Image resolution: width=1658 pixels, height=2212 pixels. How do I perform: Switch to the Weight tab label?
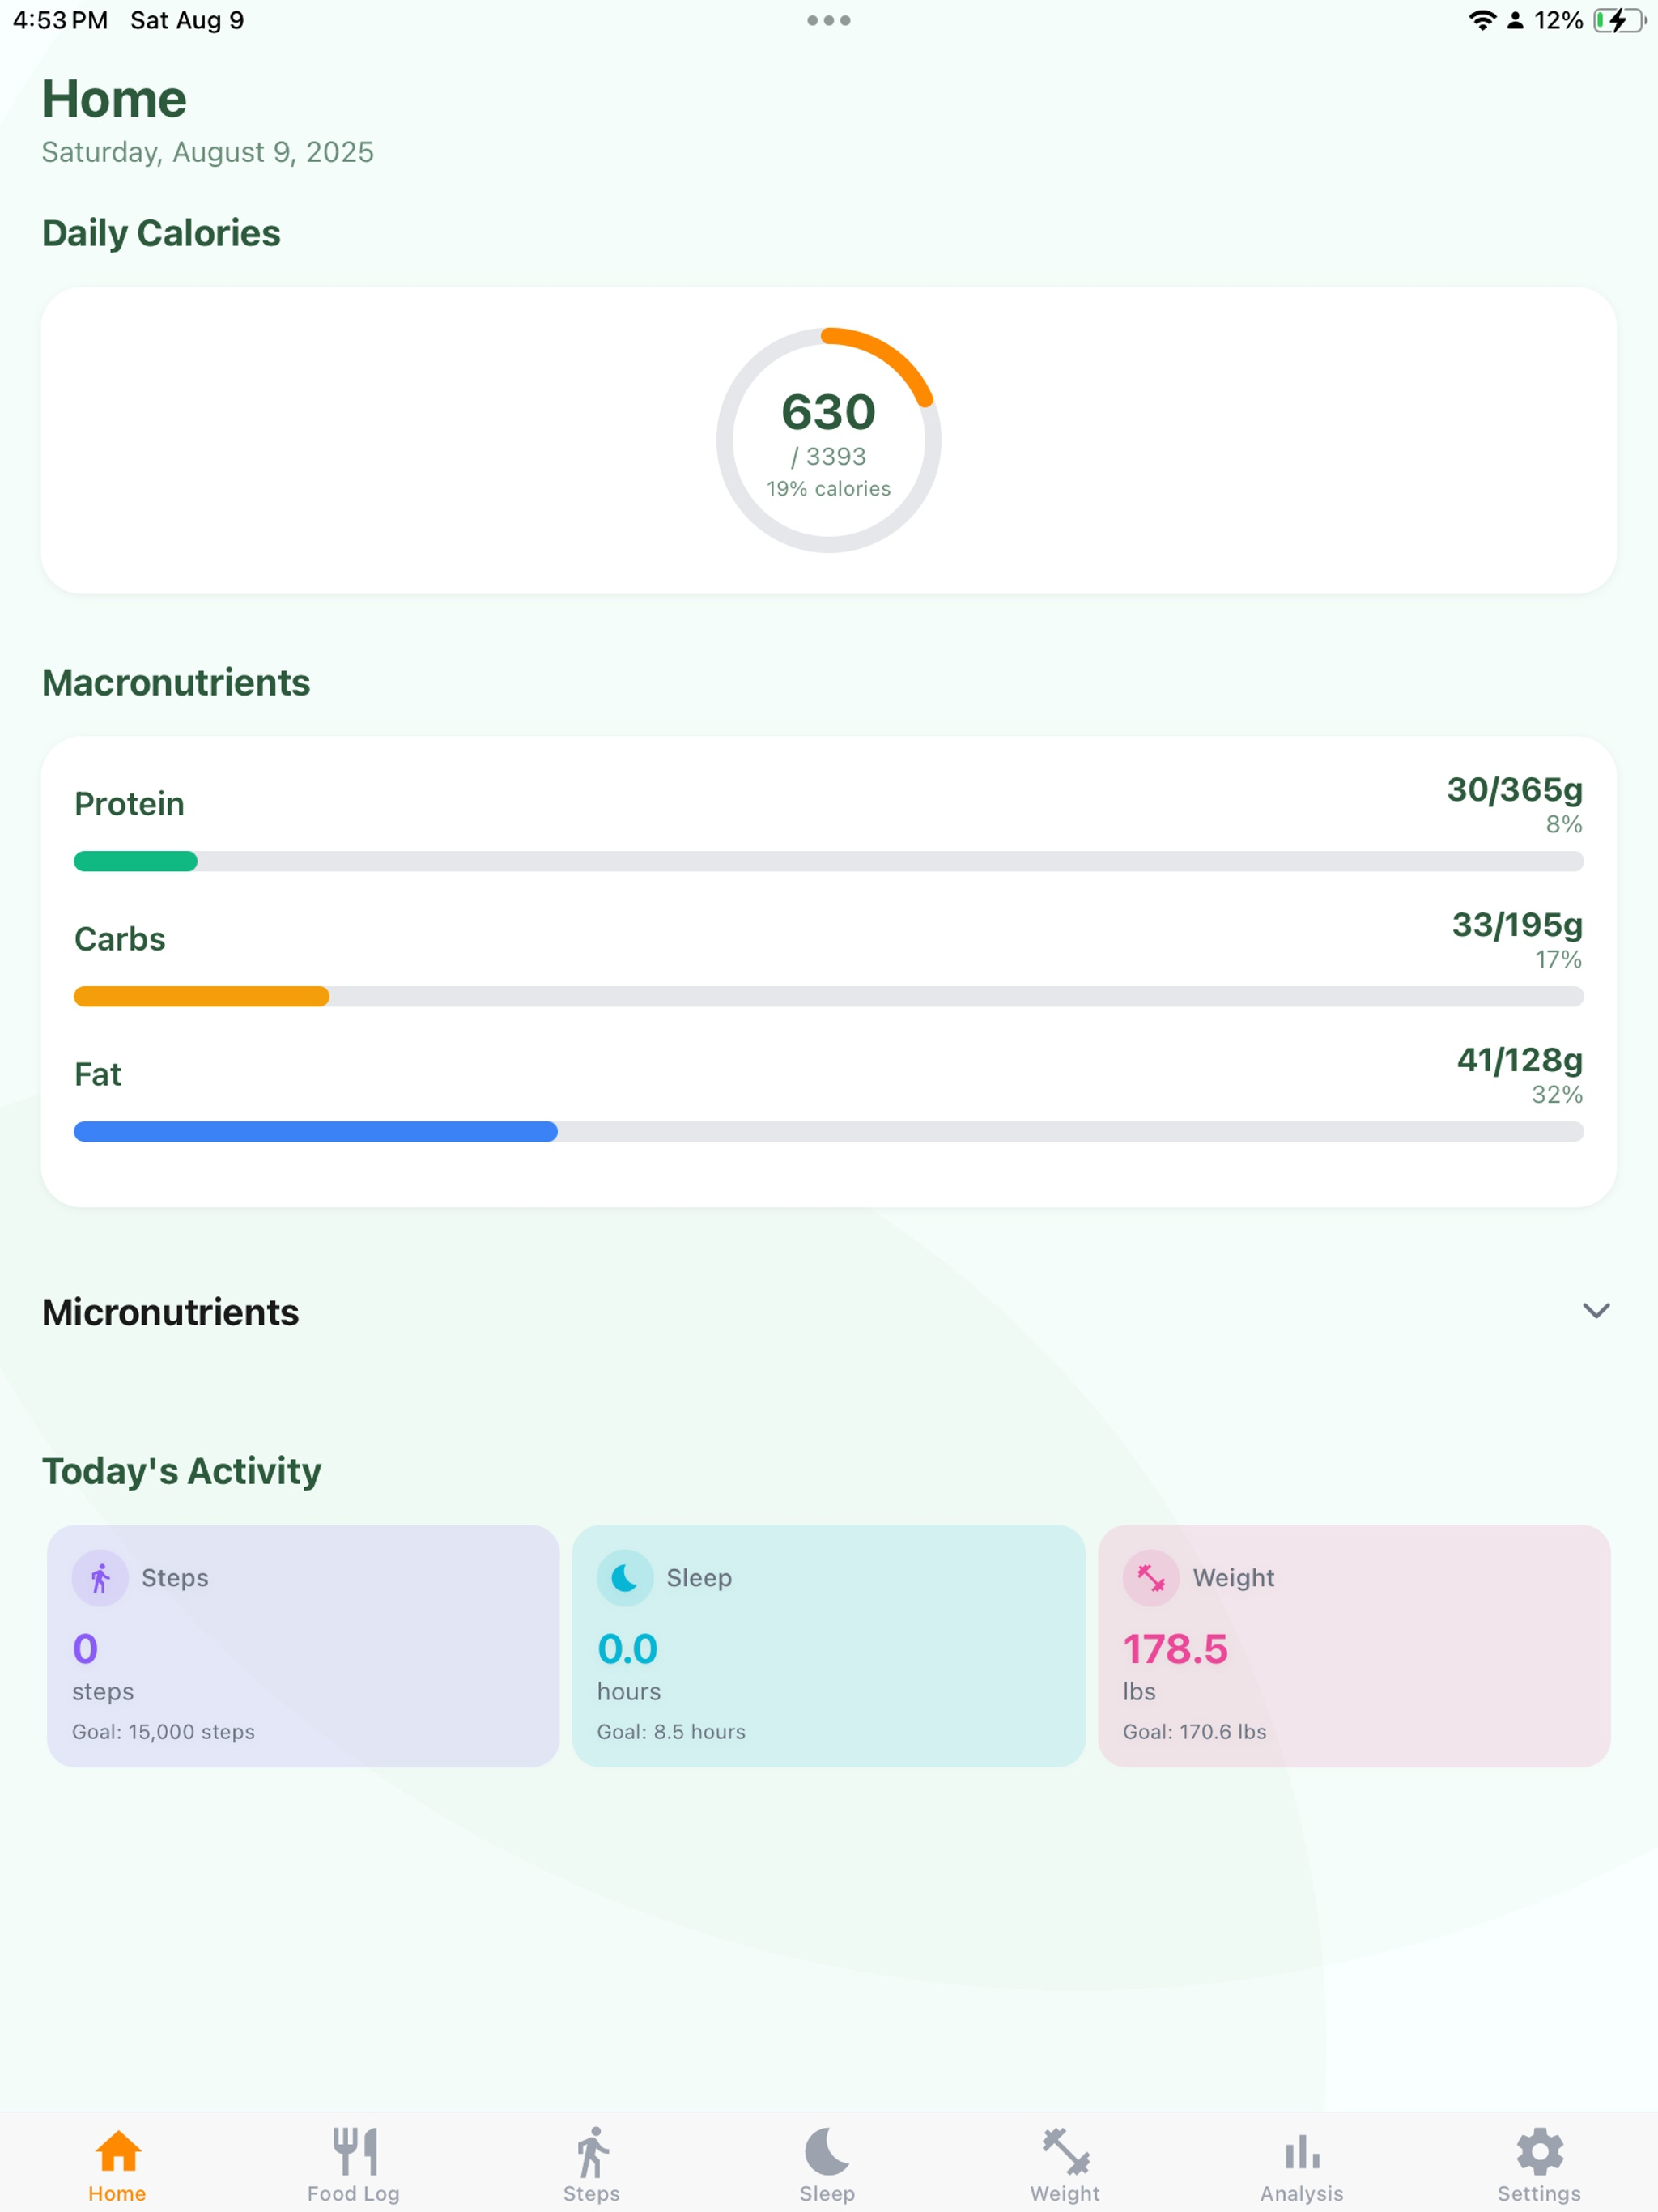coord(1065,2193)
